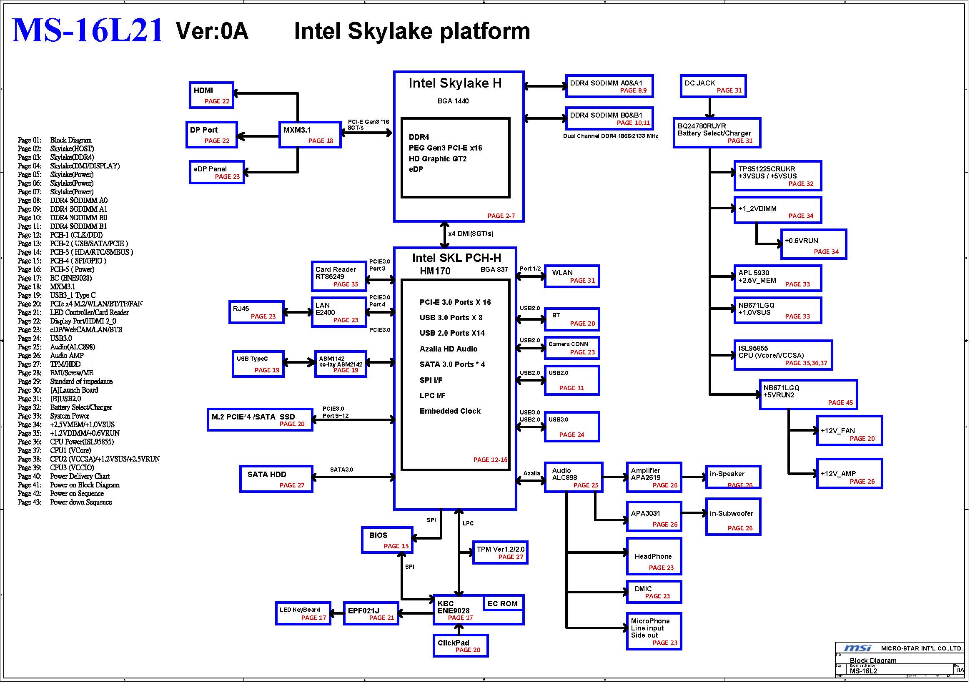
Task: Select the SATA HDD block
Action: click(276, 479)
